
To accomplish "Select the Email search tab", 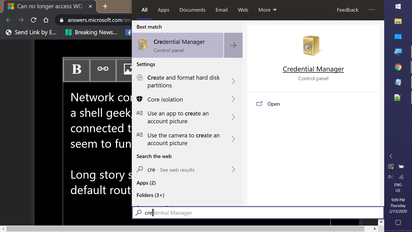I will 221,10.
